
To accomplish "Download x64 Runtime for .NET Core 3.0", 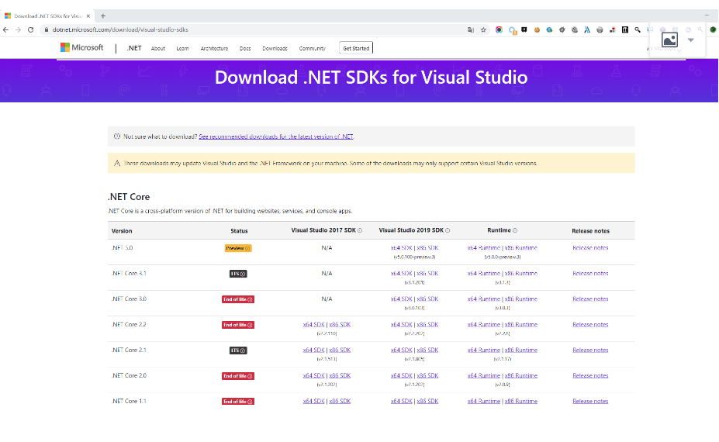I will pos(484,299).
